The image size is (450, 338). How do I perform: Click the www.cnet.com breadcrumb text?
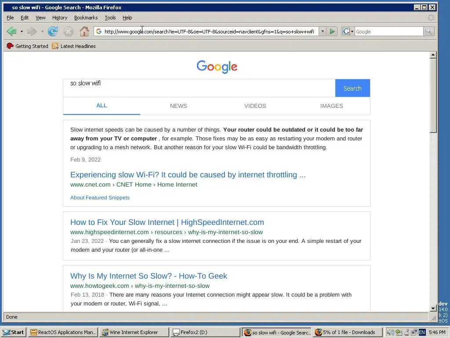91,184
